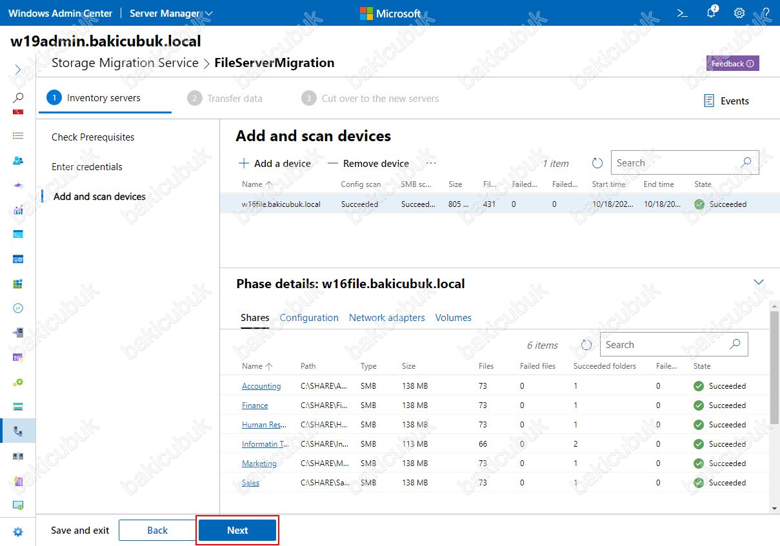Open the Informatin T... share link

(x=265, y=444)
